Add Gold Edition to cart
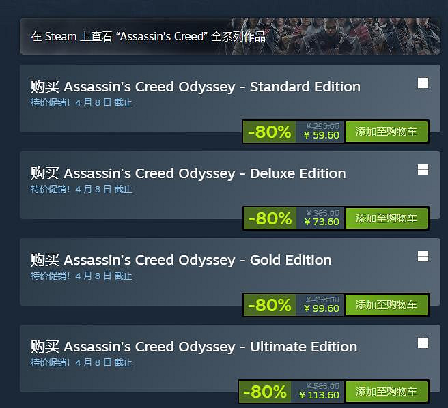This screenshot has height=408, width=448. point(386,305)
